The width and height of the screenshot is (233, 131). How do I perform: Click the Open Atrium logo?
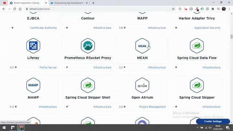(142, 85)
